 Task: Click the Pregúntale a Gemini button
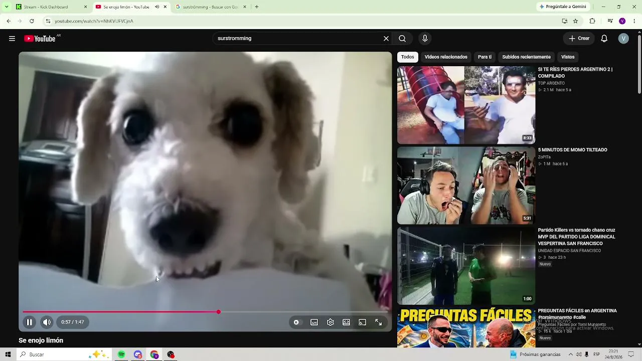[x=563, y=7]
